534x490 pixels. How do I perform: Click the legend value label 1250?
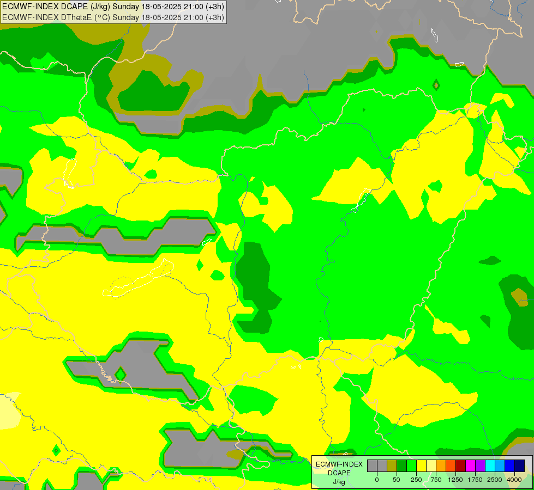455,480
